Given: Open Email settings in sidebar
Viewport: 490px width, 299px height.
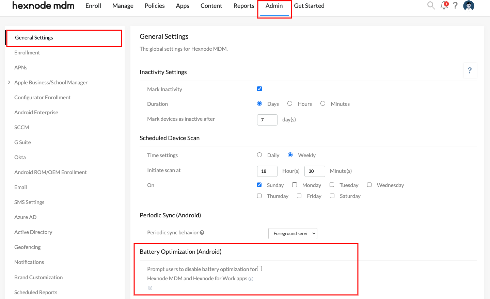Looking at the screenshot, I should tap(20, 187).
